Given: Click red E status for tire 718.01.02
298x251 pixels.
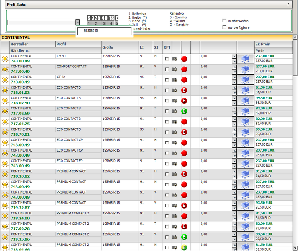Looking at the screenshot, I should point(184,90).
